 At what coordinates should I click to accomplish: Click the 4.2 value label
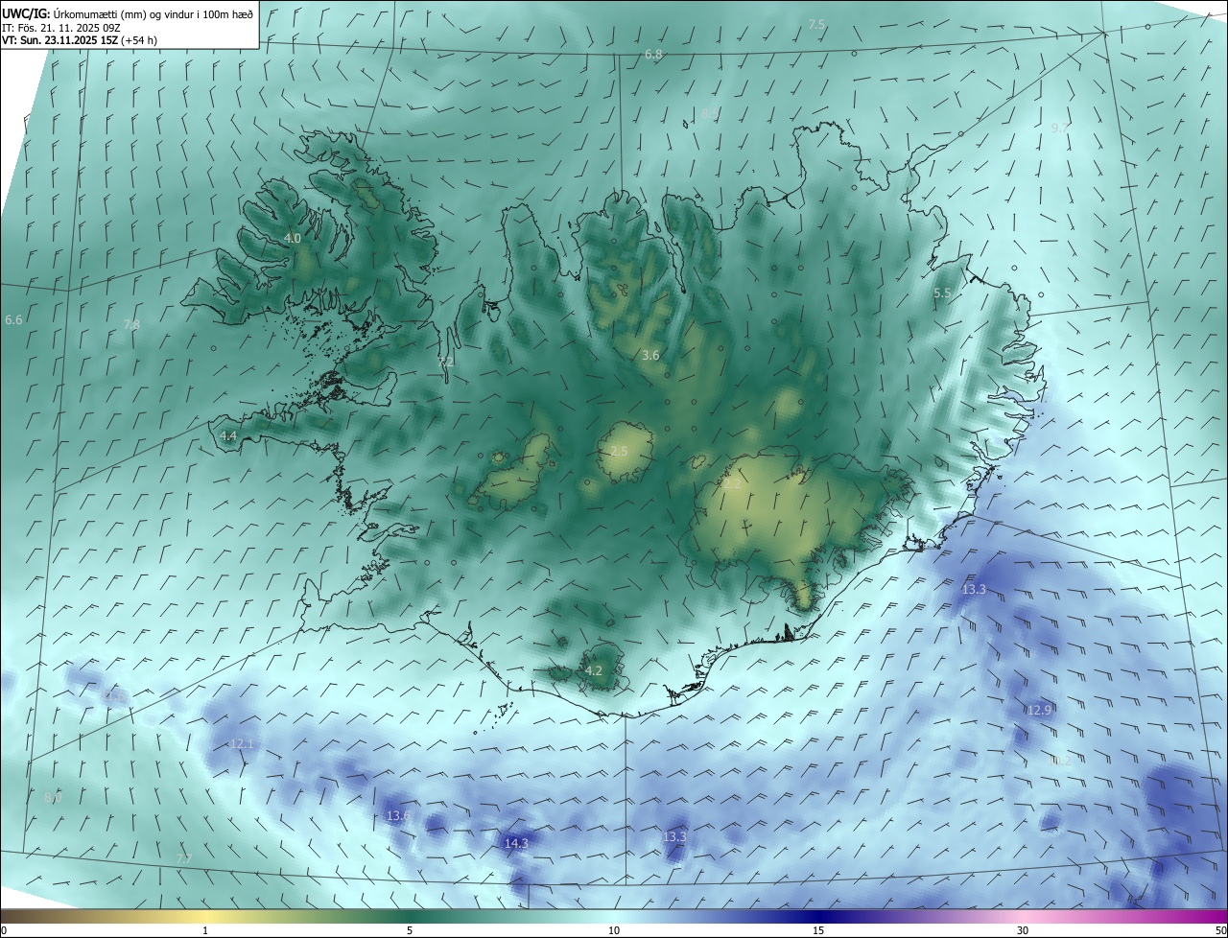click(594, 670)
